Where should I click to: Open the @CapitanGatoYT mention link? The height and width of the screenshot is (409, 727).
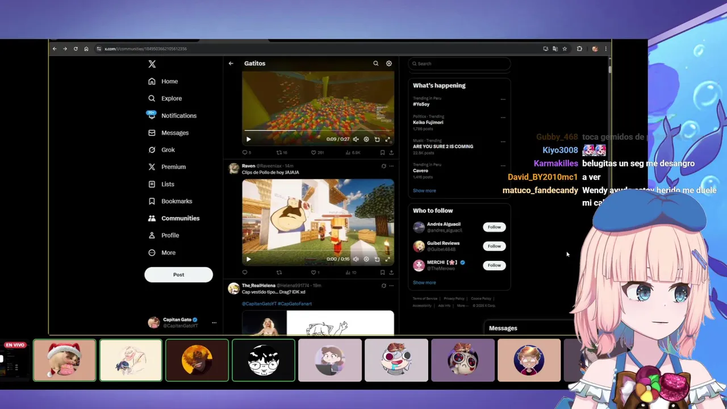click(258, 304)
